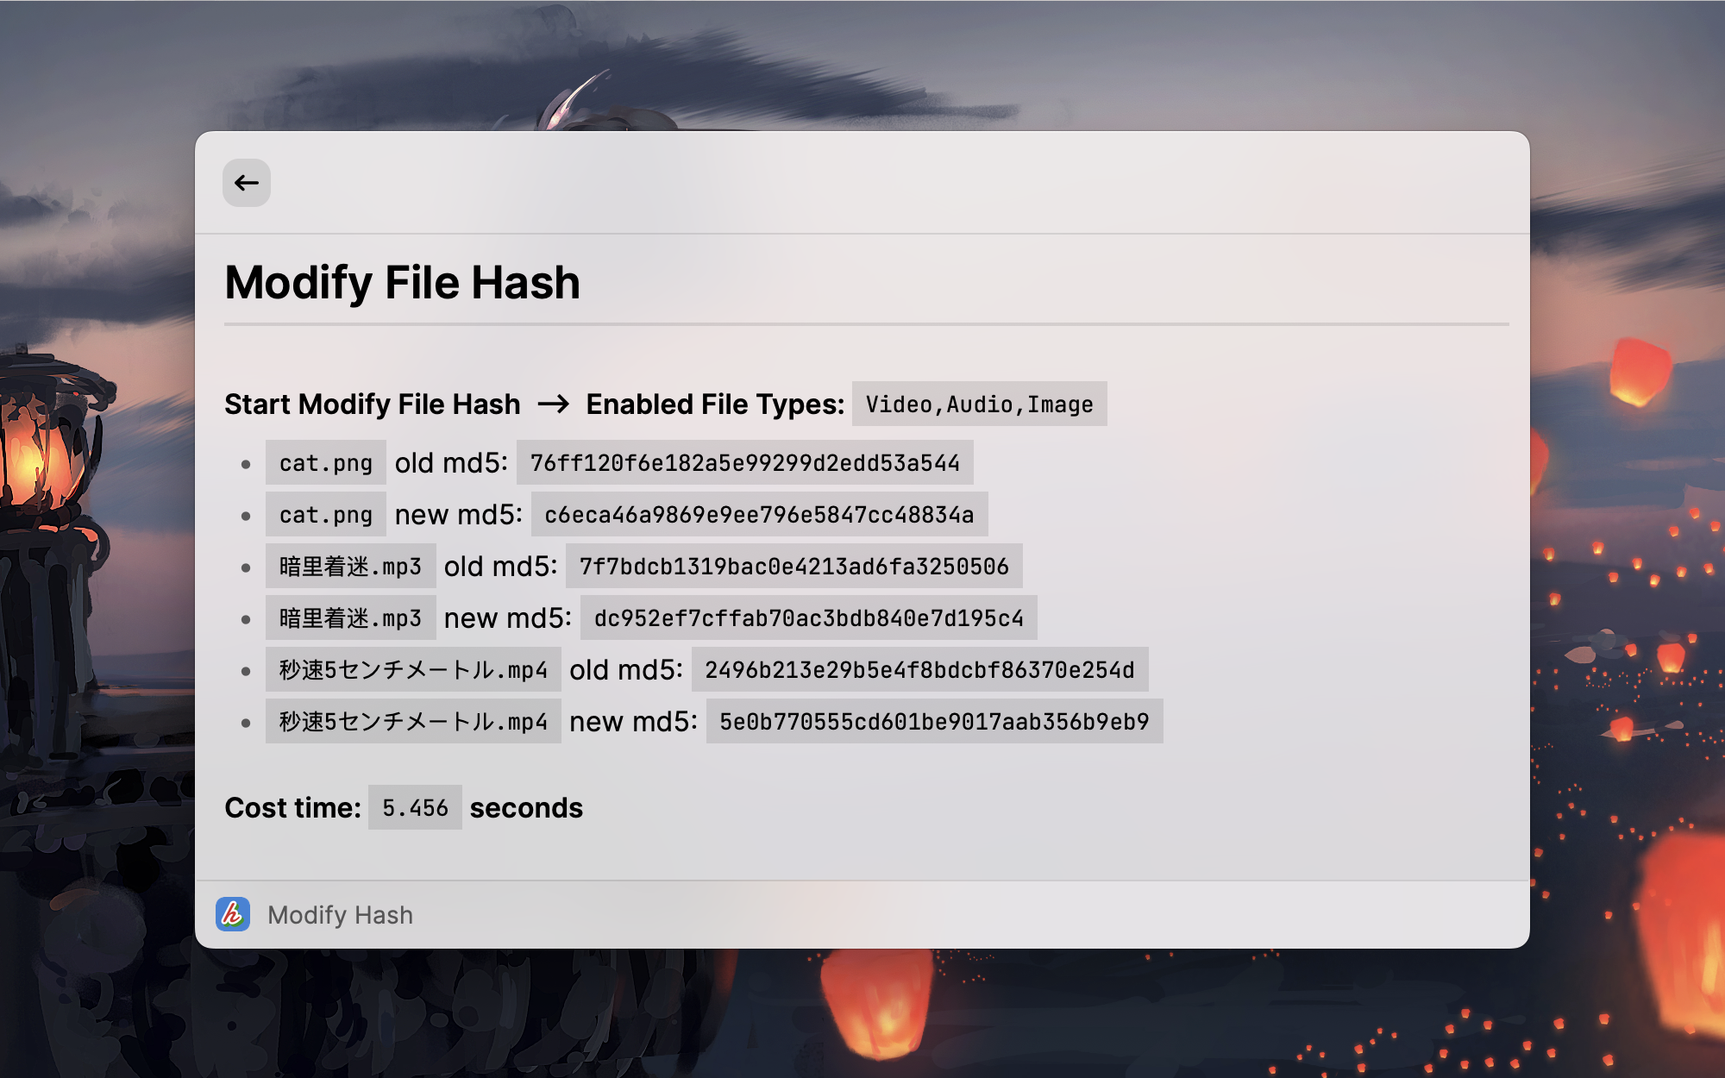Click 暗里着迷.mp3 tag in new md5 row
The image size is (1725, 1078).
point(350,618)
